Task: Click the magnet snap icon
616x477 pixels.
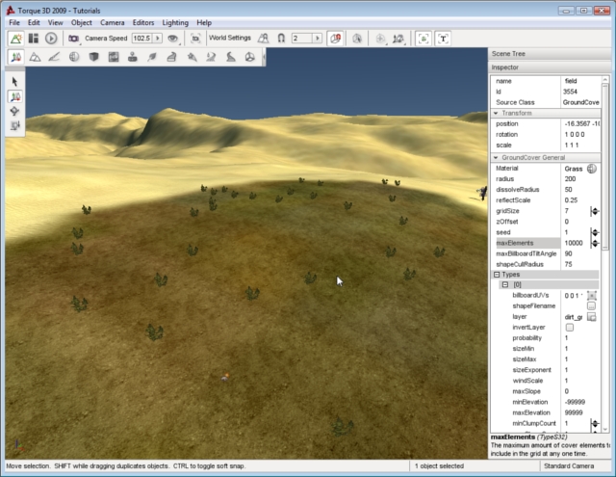Action: (x=281, y=39)
